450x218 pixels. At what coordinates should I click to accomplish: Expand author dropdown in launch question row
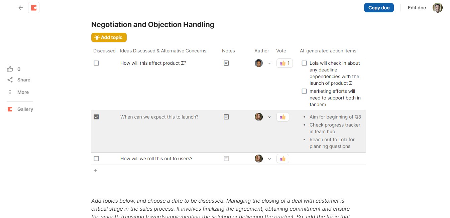(269, 117)
